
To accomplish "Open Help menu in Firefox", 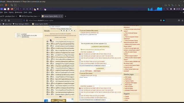I will [30, 12].
